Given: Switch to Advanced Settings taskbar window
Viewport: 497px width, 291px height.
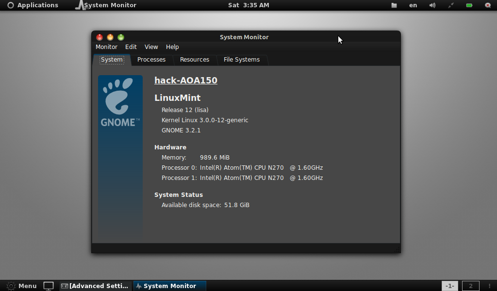Looking at the screenshot, I should pyautogui.click(x=95, y=286).
